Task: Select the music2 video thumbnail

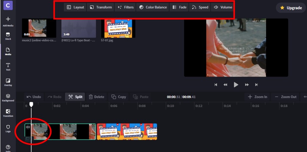Action: tap(39, 28)
